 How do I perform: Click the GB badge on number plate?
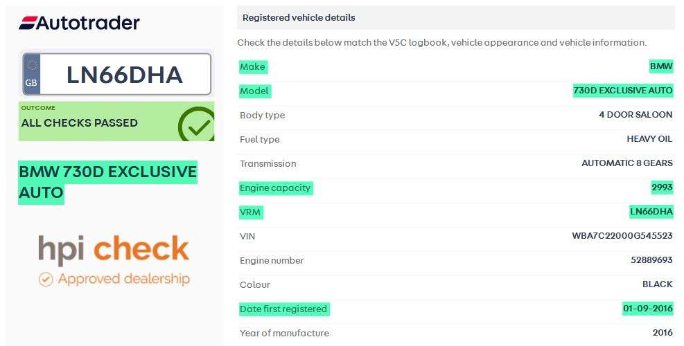[x=31, y=74]
